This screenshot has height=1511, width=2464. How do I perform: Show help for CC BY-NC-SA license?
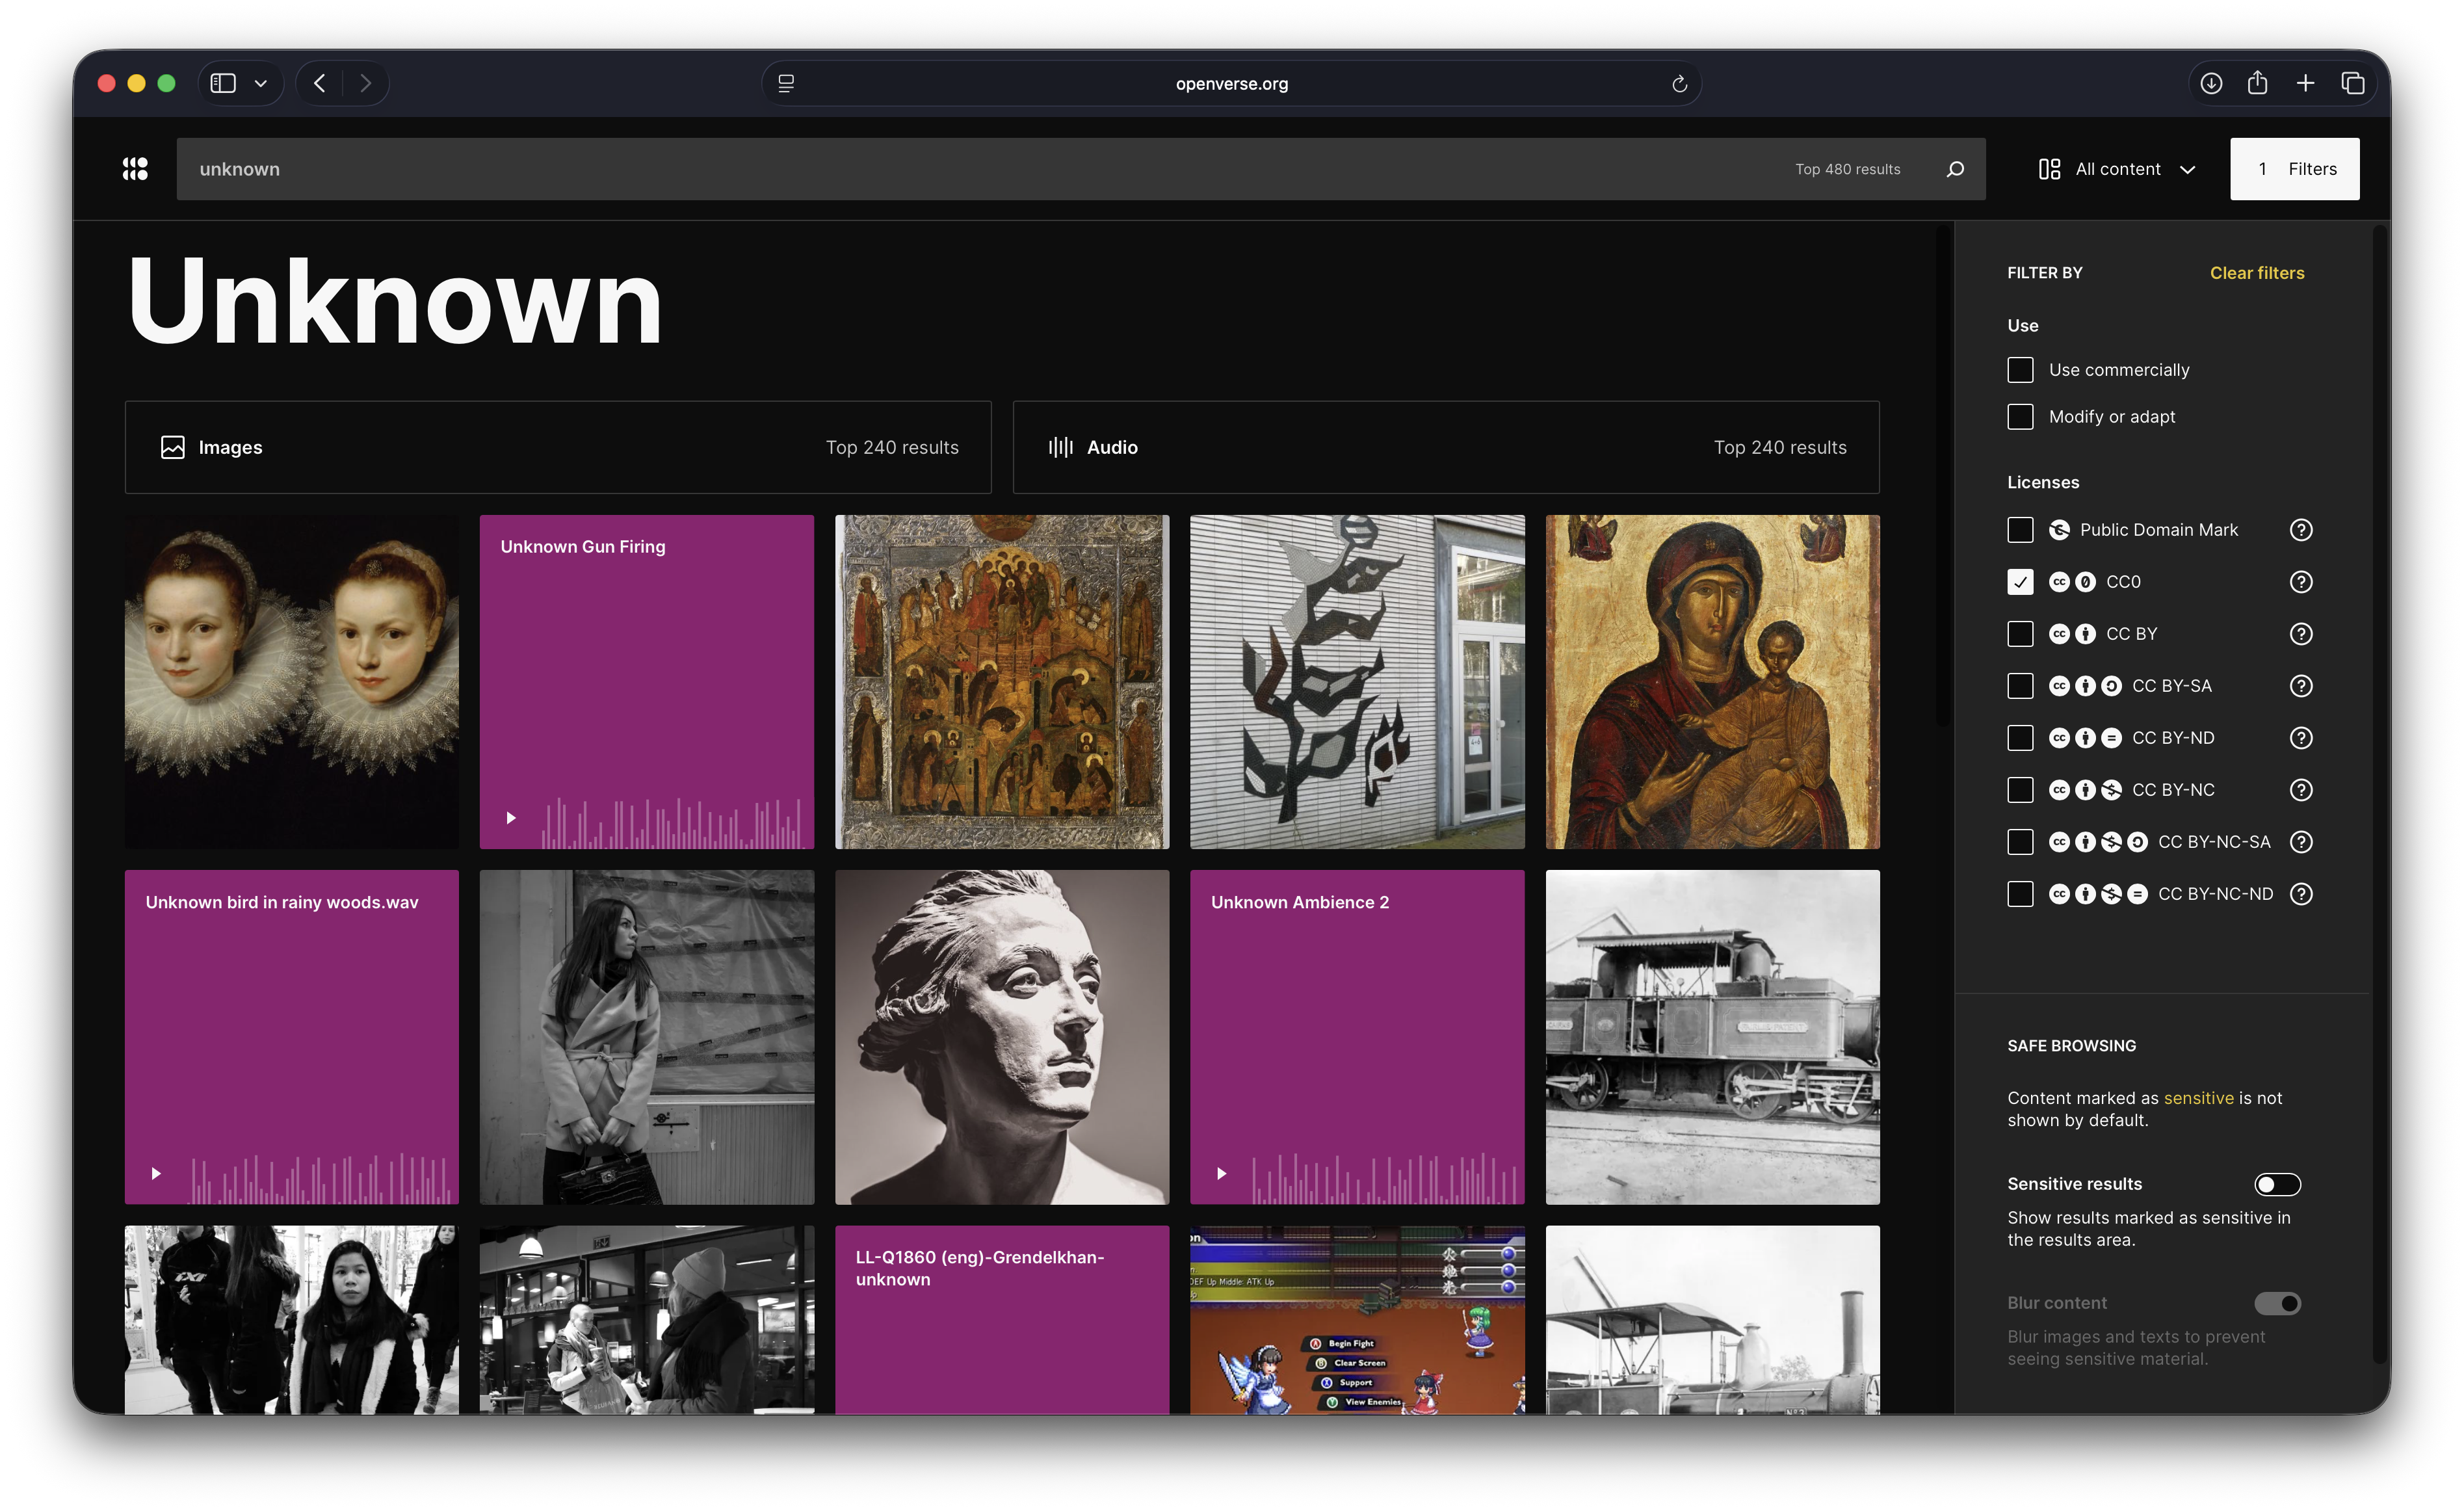tap(2301, 842)
